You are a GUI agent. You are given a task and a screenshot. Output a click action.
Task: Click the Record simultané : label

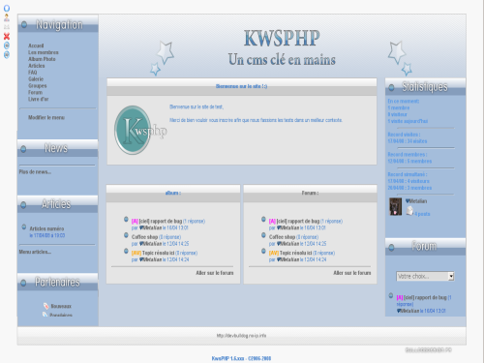click(x=408, y=174)
